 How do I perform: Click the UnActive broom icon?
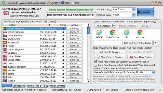[x=48, y=3]
